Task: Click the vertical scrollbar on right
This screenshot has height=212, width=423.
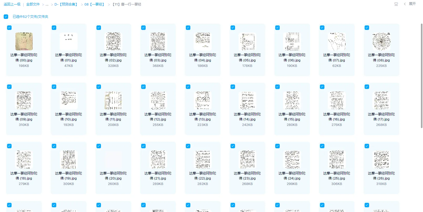Action: pyautogui.click(x=421, y=76)
